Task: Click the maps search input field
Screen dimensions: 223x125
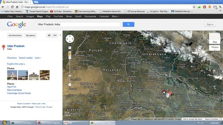Action: (78, 24)
